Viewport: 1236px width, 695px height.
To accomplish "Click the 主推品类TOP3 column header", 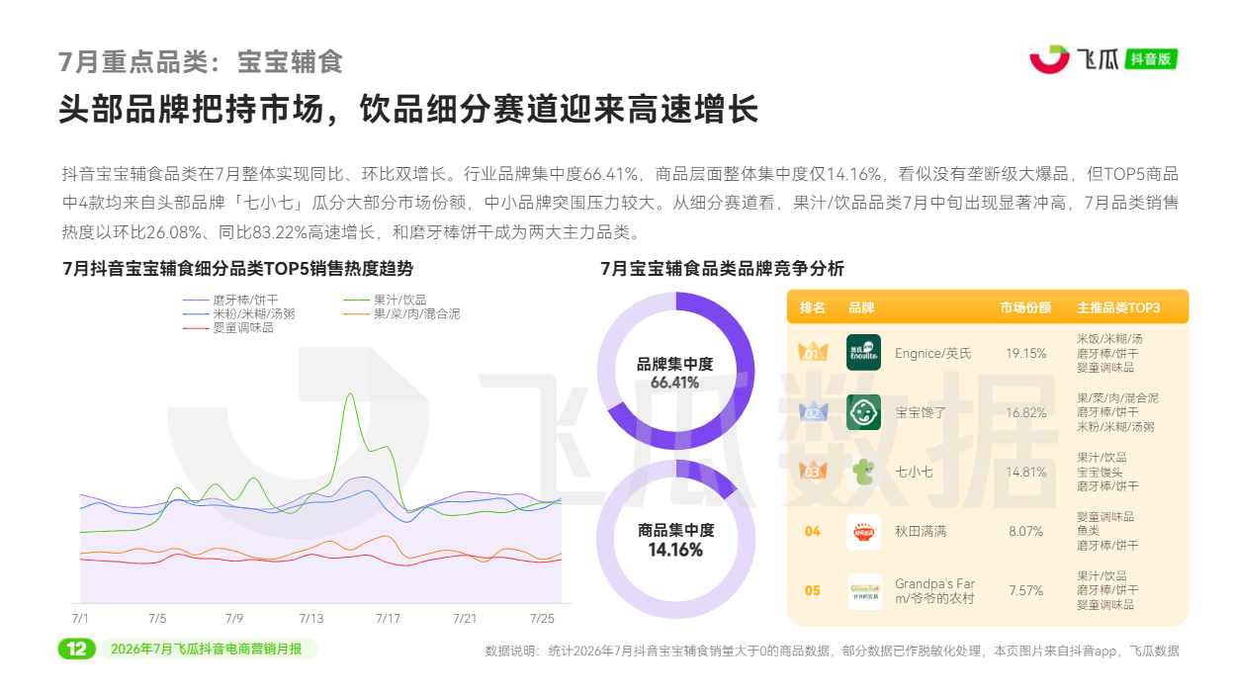I will 1118,307.
